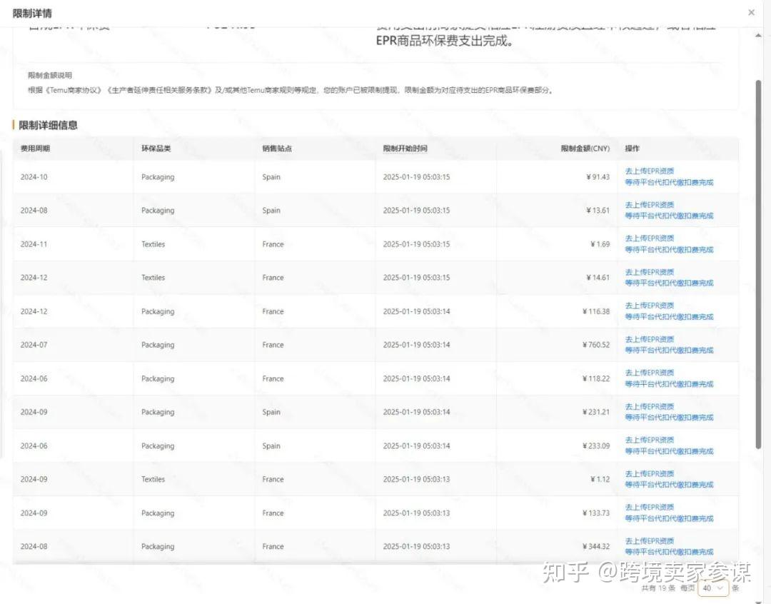The image size is (771, 604).
Task: Click 去上传EPR资质 for the ¥116.38 row
Action: pyautogui.click(x=649, y=306)
